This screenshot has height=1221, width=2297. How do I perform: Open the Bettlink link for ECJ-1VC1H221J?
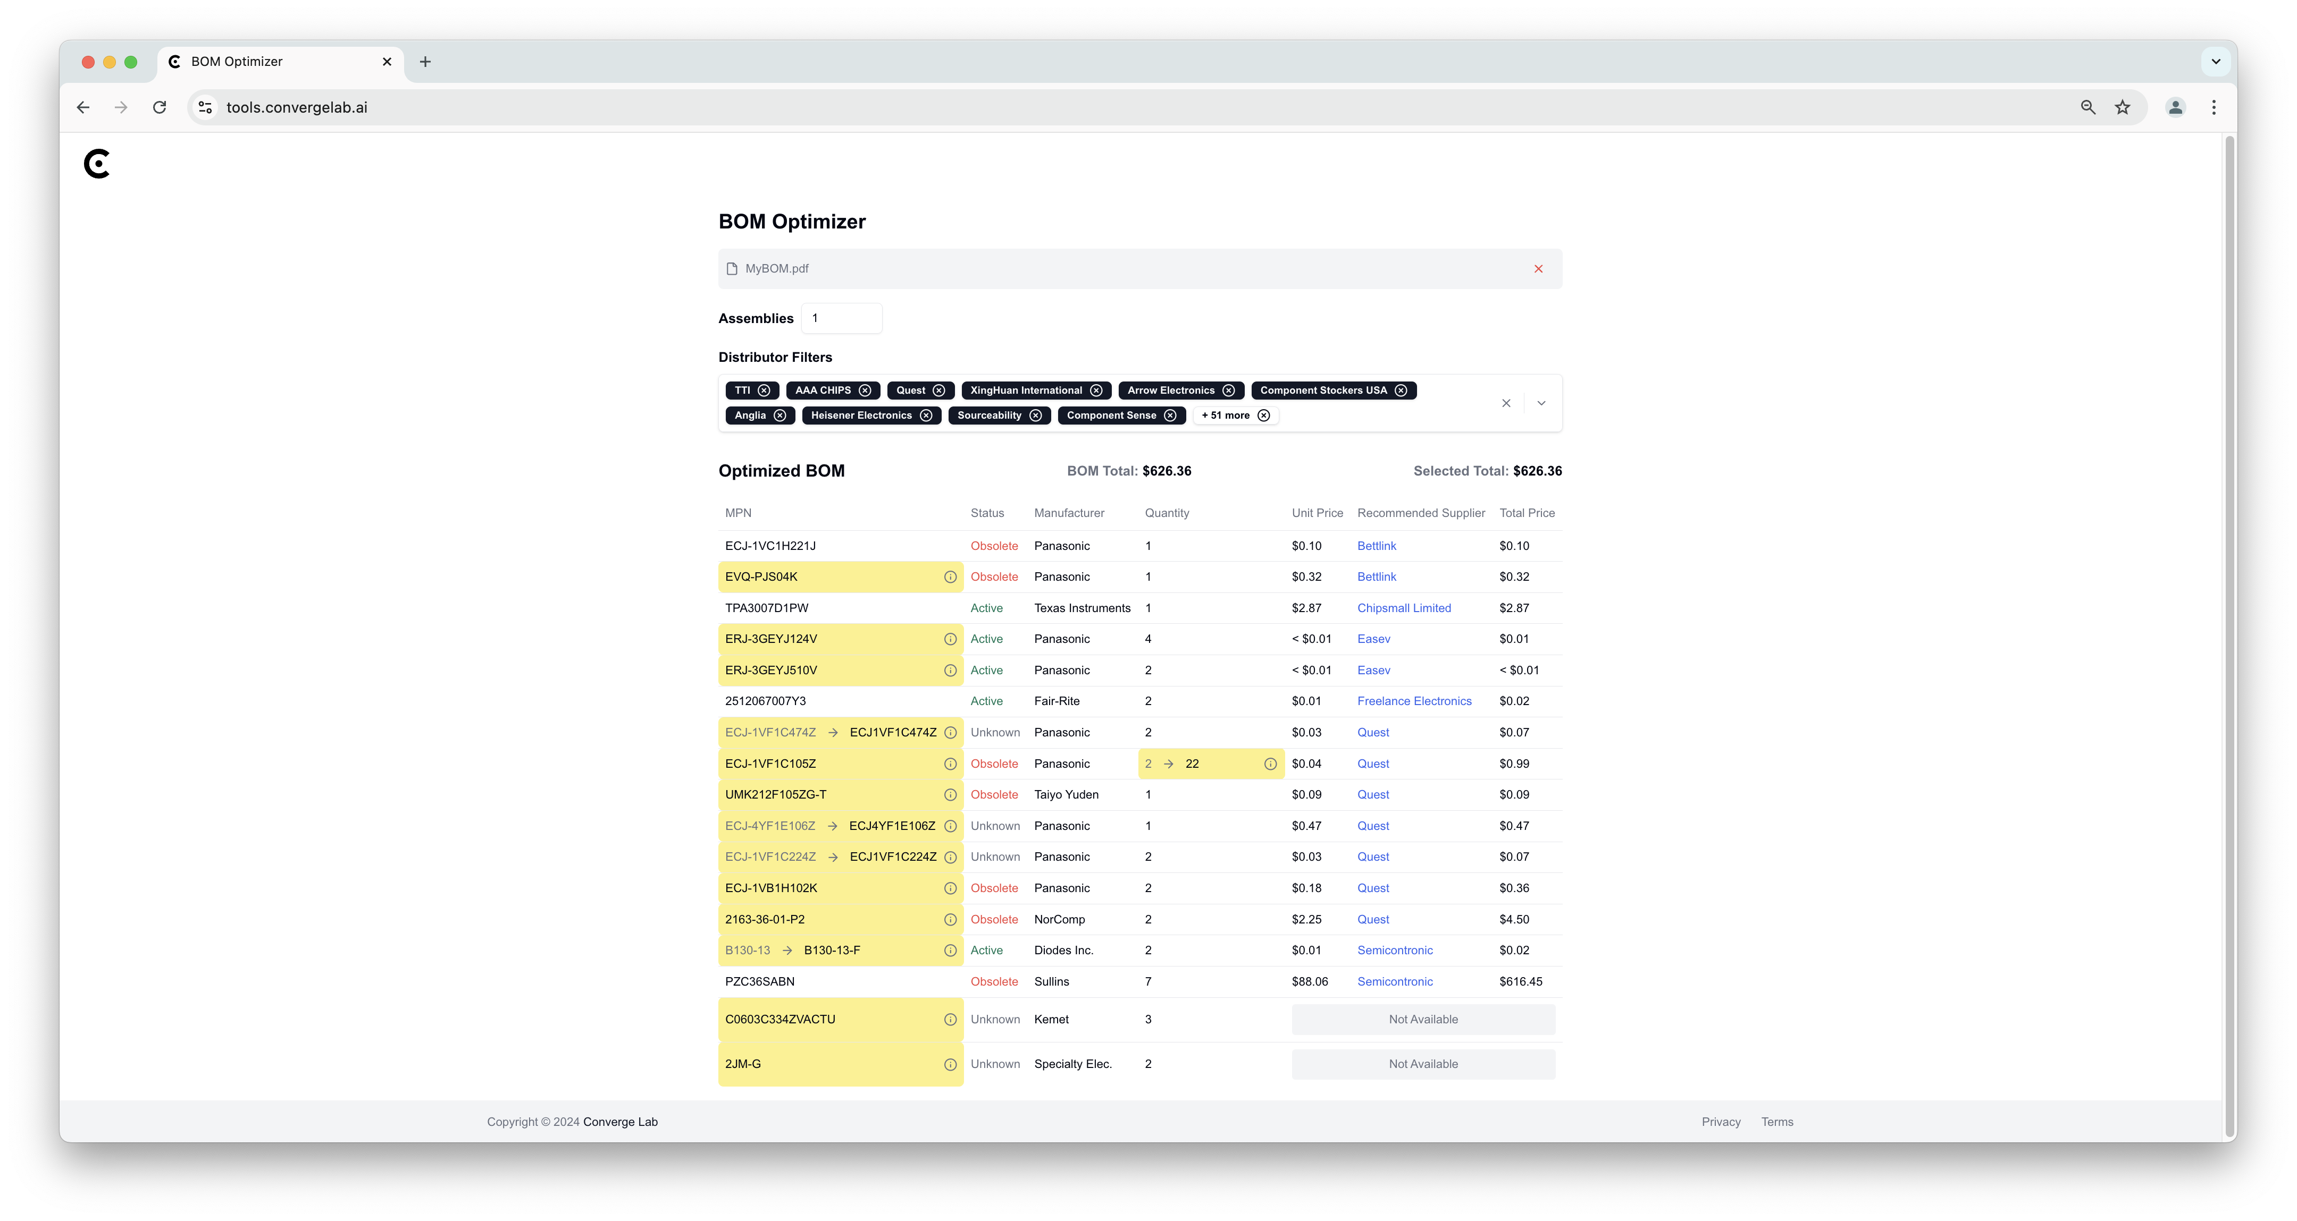pos(1376,546)
